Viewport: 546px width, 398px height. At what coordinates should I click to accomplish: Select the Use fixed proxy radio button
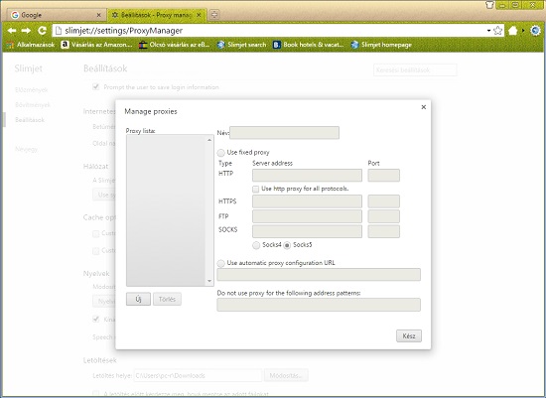[220, 153]
